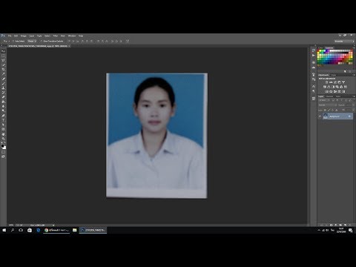
Task: Open the collapsed Actions panel icon
Action: [314, 56]
